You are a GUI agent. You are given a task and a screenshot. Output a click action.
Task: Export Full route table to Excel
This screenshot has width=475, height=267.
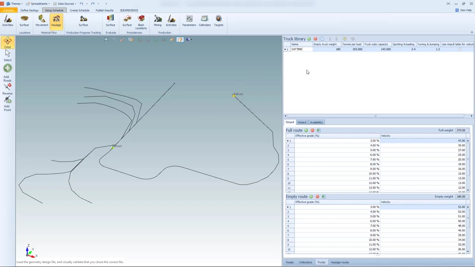tap(318, 130)
